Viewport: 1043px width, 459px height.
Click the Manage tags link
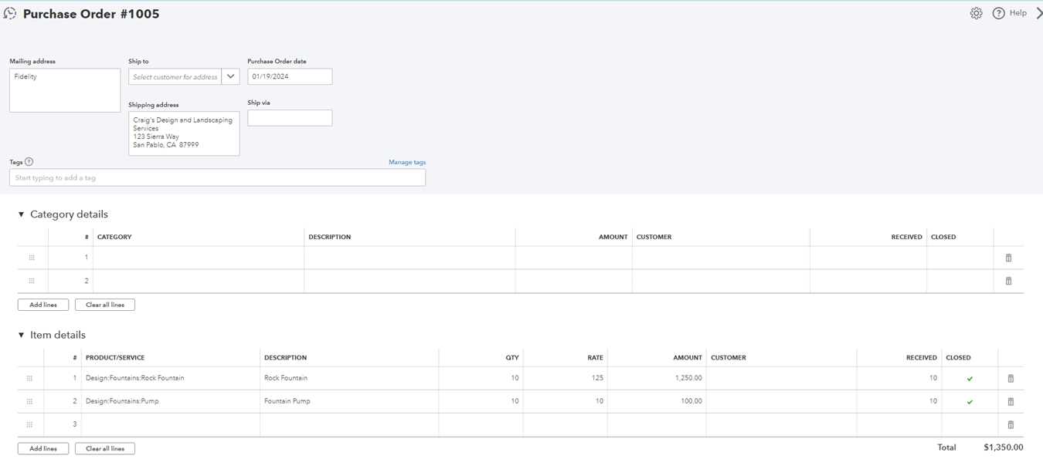407,162
